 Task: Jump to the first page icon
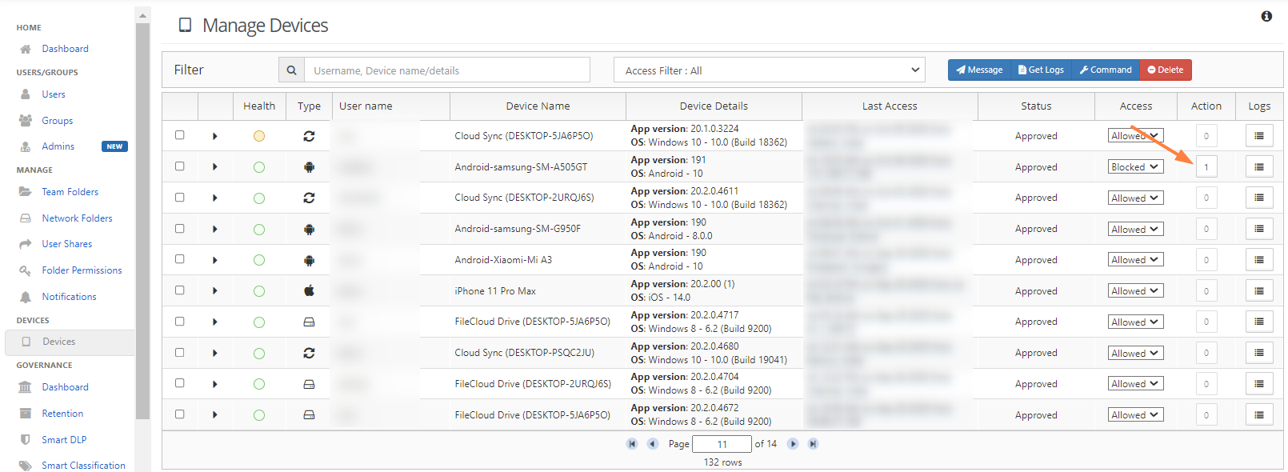(x=632, y=444)
